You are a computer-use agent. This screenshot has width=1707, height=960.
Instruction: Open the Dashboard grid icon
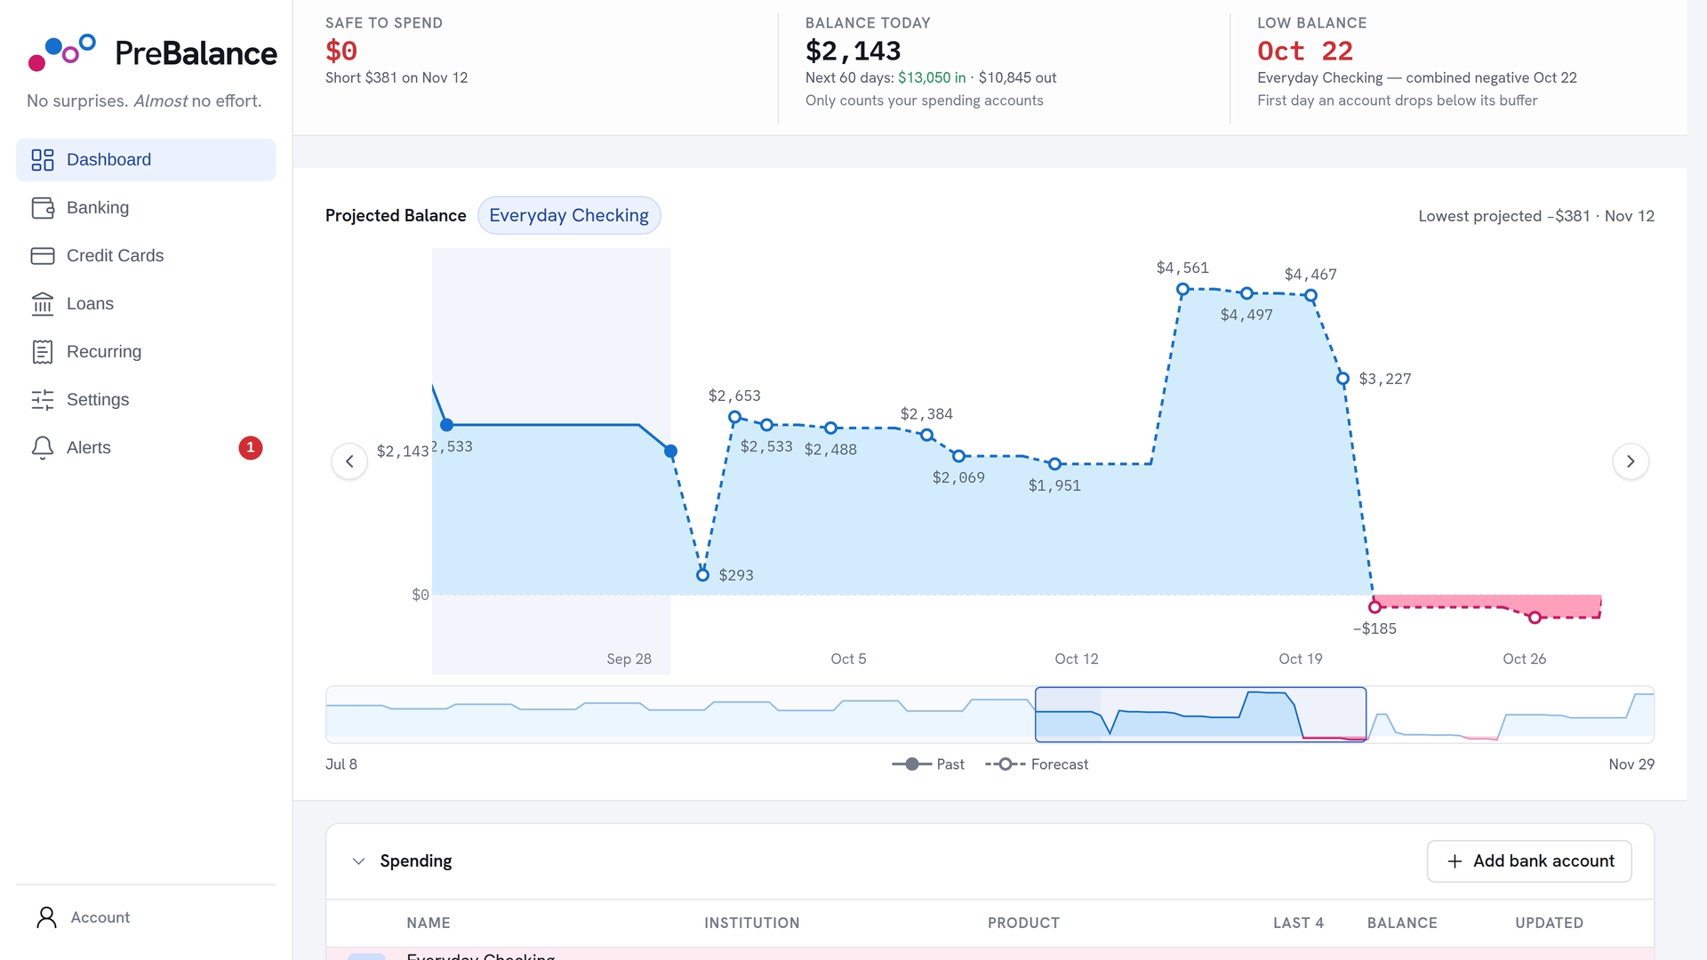click(43, 160)
